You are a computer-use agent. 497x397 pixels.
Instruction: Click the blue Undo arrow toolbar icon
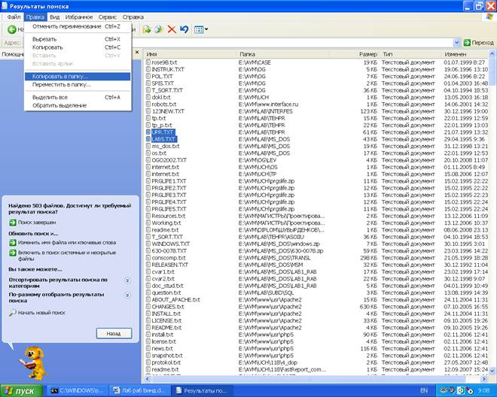184,29
